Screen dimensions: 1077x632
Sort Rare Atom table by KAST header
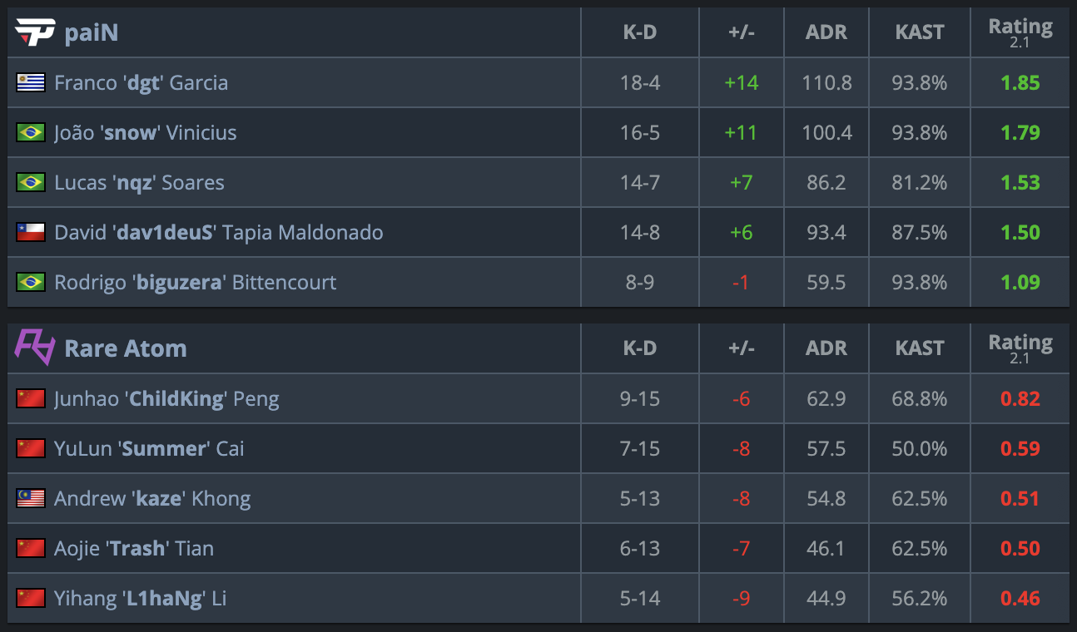coord(919,348)
